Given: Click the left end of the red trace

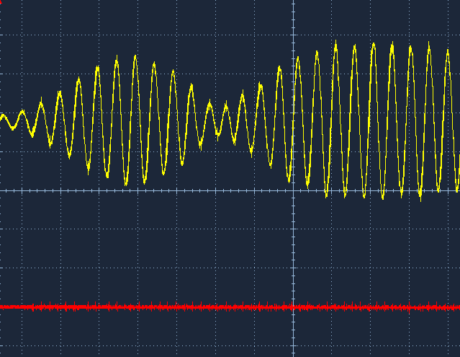Looking at the screenshot, I should (x=1, y=307).
